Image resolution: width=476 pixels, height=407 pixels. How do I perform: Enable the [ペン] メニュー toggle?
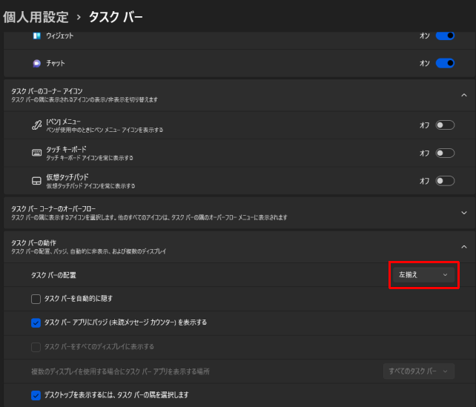445,125
